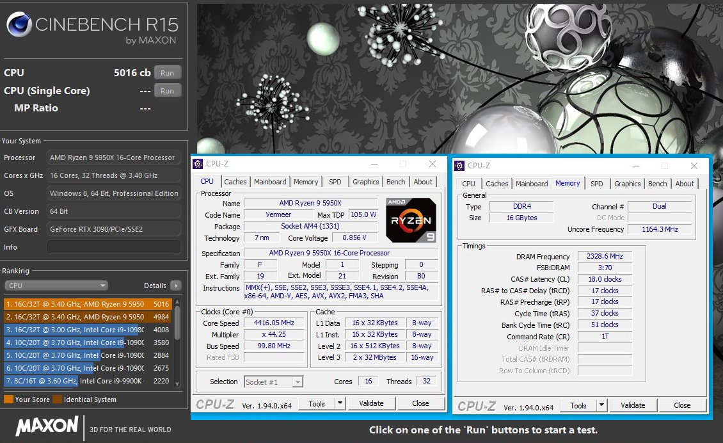Image resolution: width=723 pixels, height=443 pixels.
Task: Click the Uncore Frequency value 1164.3 MHz
Action: pyautogui.click(x=660, y=229)
